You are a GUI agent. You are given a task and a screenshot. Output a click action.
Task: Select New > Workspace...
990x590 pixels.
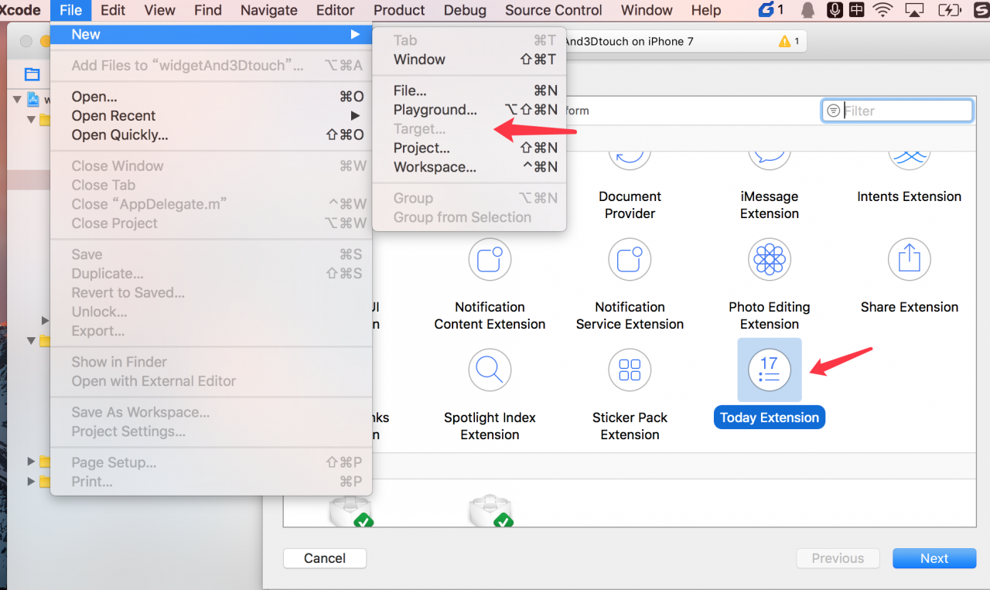click(469, 167)
